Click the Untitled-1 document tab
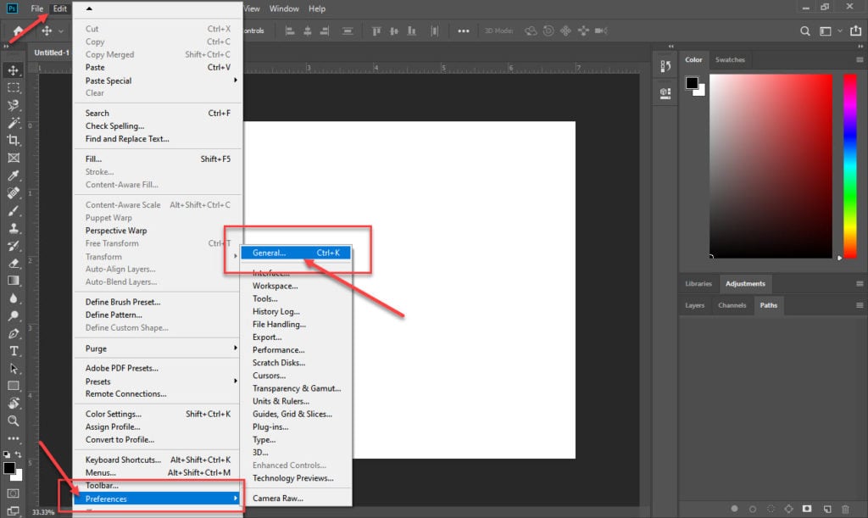The height and width of the screenshot is (518, 868). click(x=52, y=53)
